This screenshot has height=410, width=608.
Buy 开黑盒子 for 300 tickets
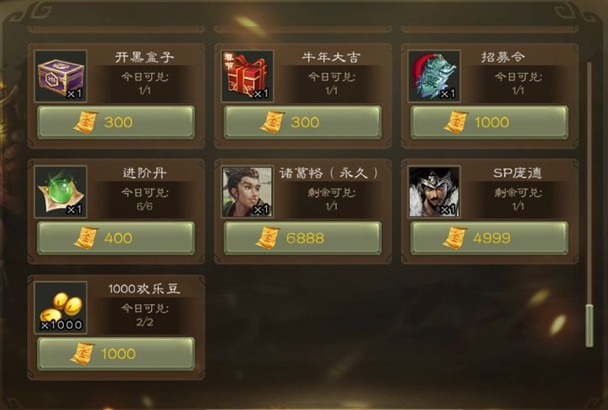116,122
